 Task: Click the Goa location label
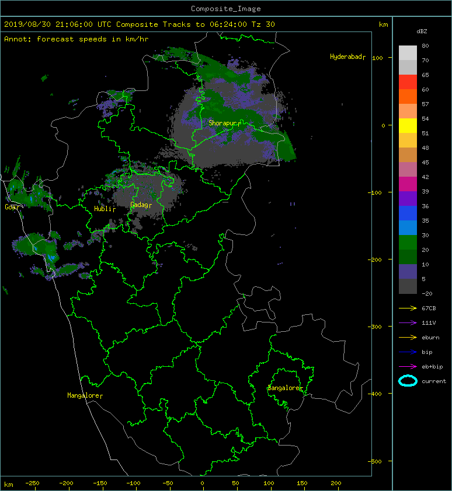coord(10,207)
